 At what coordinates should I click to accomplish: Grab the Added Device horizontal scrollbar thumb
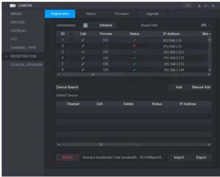coord(101,144)
